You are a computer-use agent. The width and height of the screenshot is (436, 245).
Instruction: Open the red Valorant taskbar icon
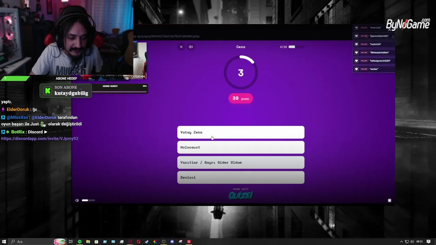click(189, 242)
